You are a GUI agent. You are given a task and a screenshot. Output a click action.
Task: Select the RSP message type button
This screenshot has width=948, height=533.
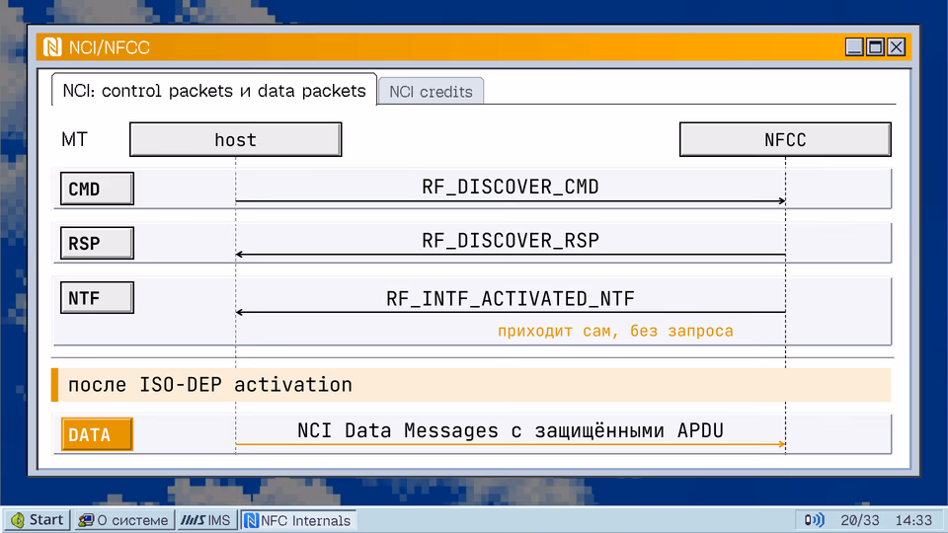[x=97, y=243]
